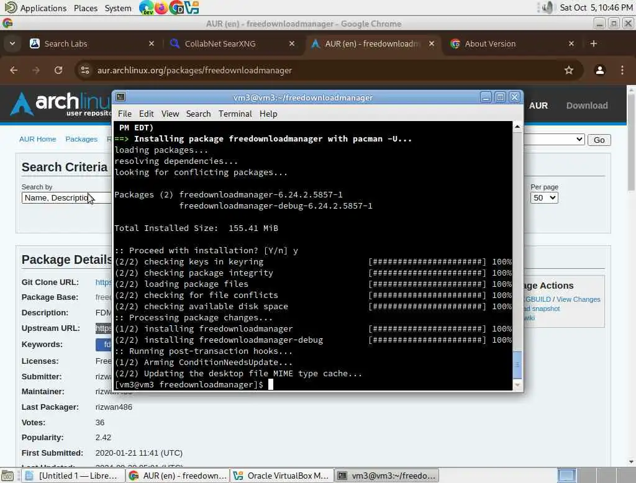Viewport: 636px width, 483px height.
Task: Open terminal Terminal menu
Action: click(235, 114)
